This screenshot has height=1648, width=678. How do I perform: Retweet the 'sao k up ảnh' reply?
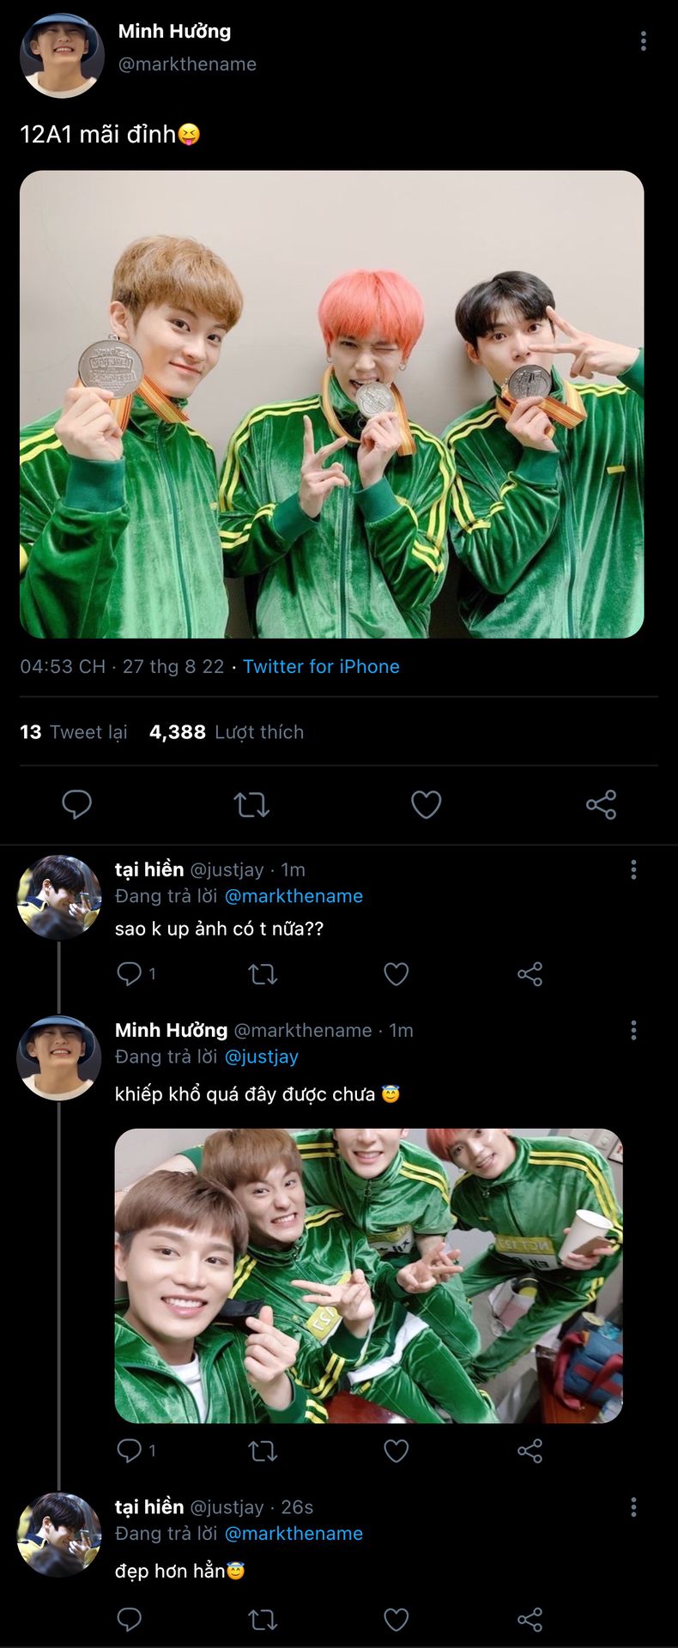pyautogui.click(x=263, y=973)
